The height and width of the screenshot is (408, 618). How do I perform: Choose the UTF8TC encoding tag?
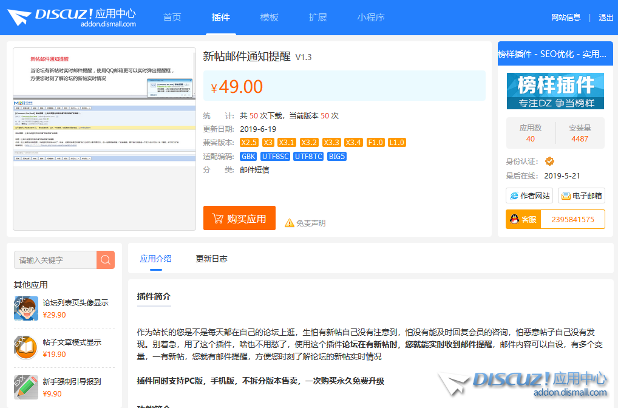point(308,157)
